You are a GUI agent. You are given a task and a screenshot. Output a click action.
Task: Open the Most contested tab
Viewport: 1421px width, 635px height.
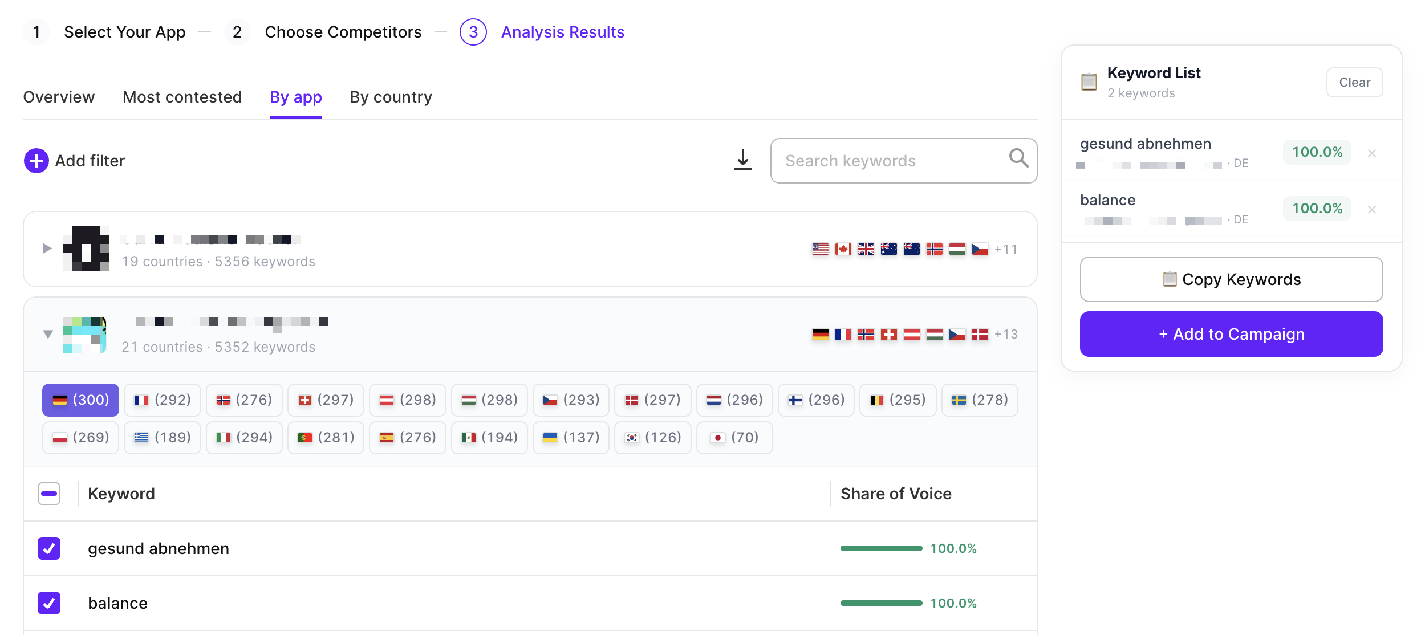182,97
